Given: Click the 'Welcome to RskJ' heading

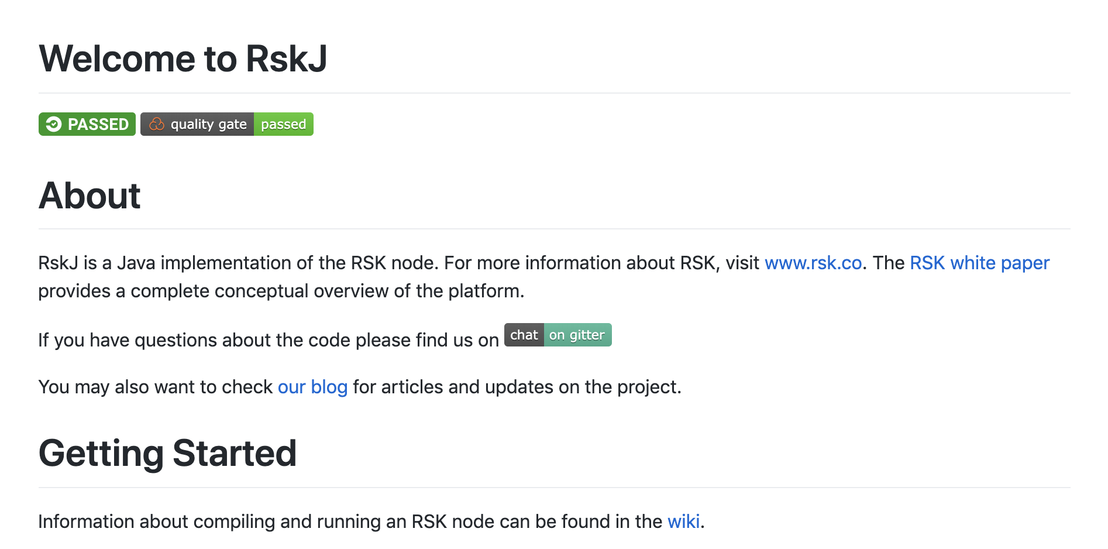Looking at the screenshot, I should click(x=183, y=59).
